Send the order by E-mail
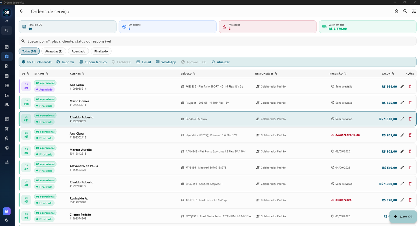 (144, 62)
